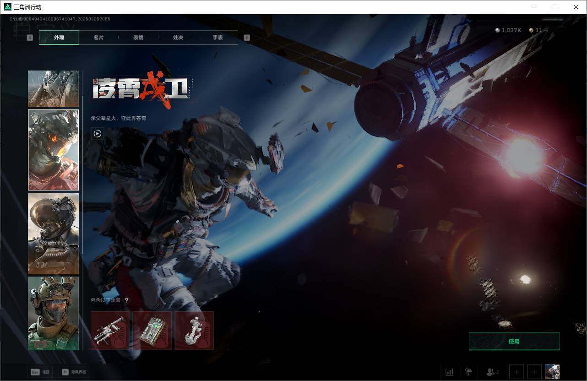This screenshot has height=381, width=587.
Task: Open the player avatar in bottom right
Action: coord(552,372)
